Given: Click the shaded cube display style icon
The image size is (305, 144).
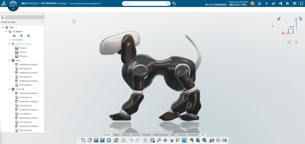Looking at the screenshot, I should pos(184,140).
